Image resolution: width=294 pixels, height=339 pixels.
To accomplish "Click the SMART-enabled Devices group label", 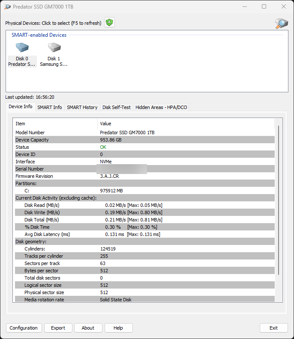I will [x=39, y=35].
